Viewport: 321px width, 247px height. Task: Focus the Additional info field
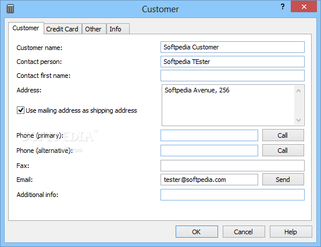(x=233, y=195)
